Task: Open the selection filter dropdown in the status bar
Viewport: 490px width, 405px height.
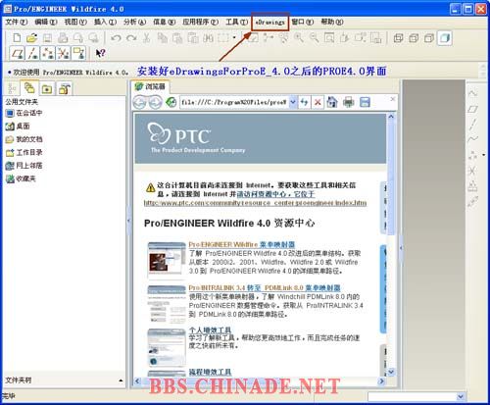Action: (461, 396)
